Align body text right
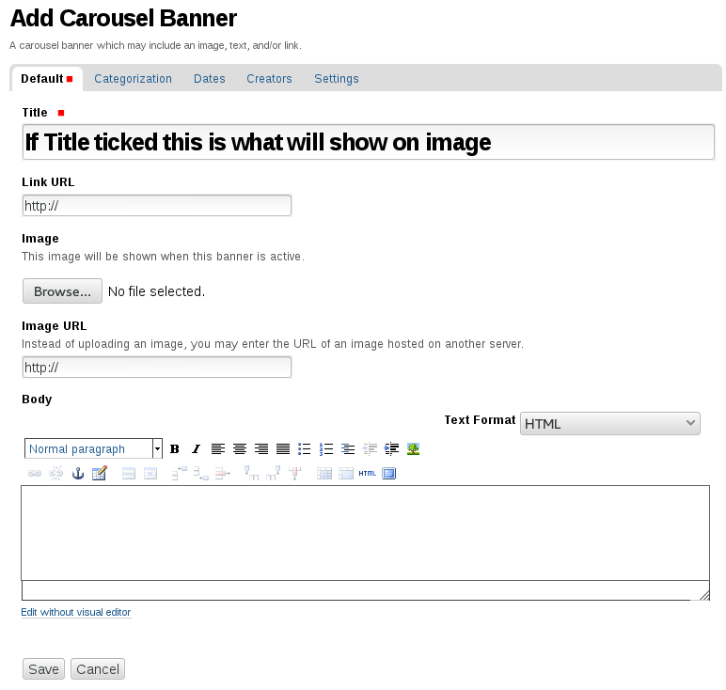Screen dimensions: 726x690 click(x=261, y=449)
